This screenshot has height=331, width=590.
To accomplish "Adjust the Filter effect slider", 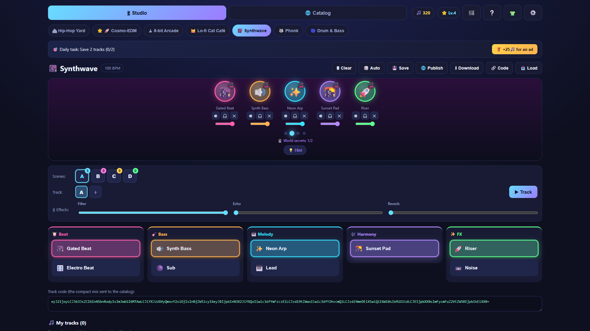I will click(x=153, y=213).
